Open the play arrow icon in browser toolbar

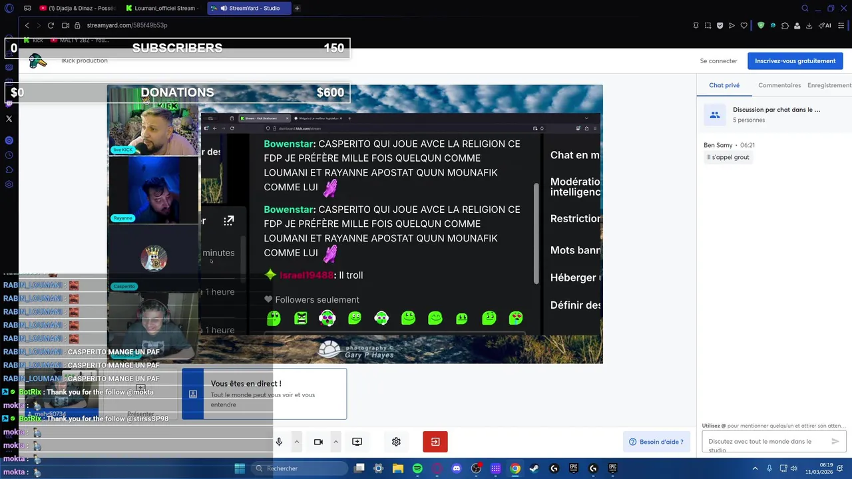(732, 25)
